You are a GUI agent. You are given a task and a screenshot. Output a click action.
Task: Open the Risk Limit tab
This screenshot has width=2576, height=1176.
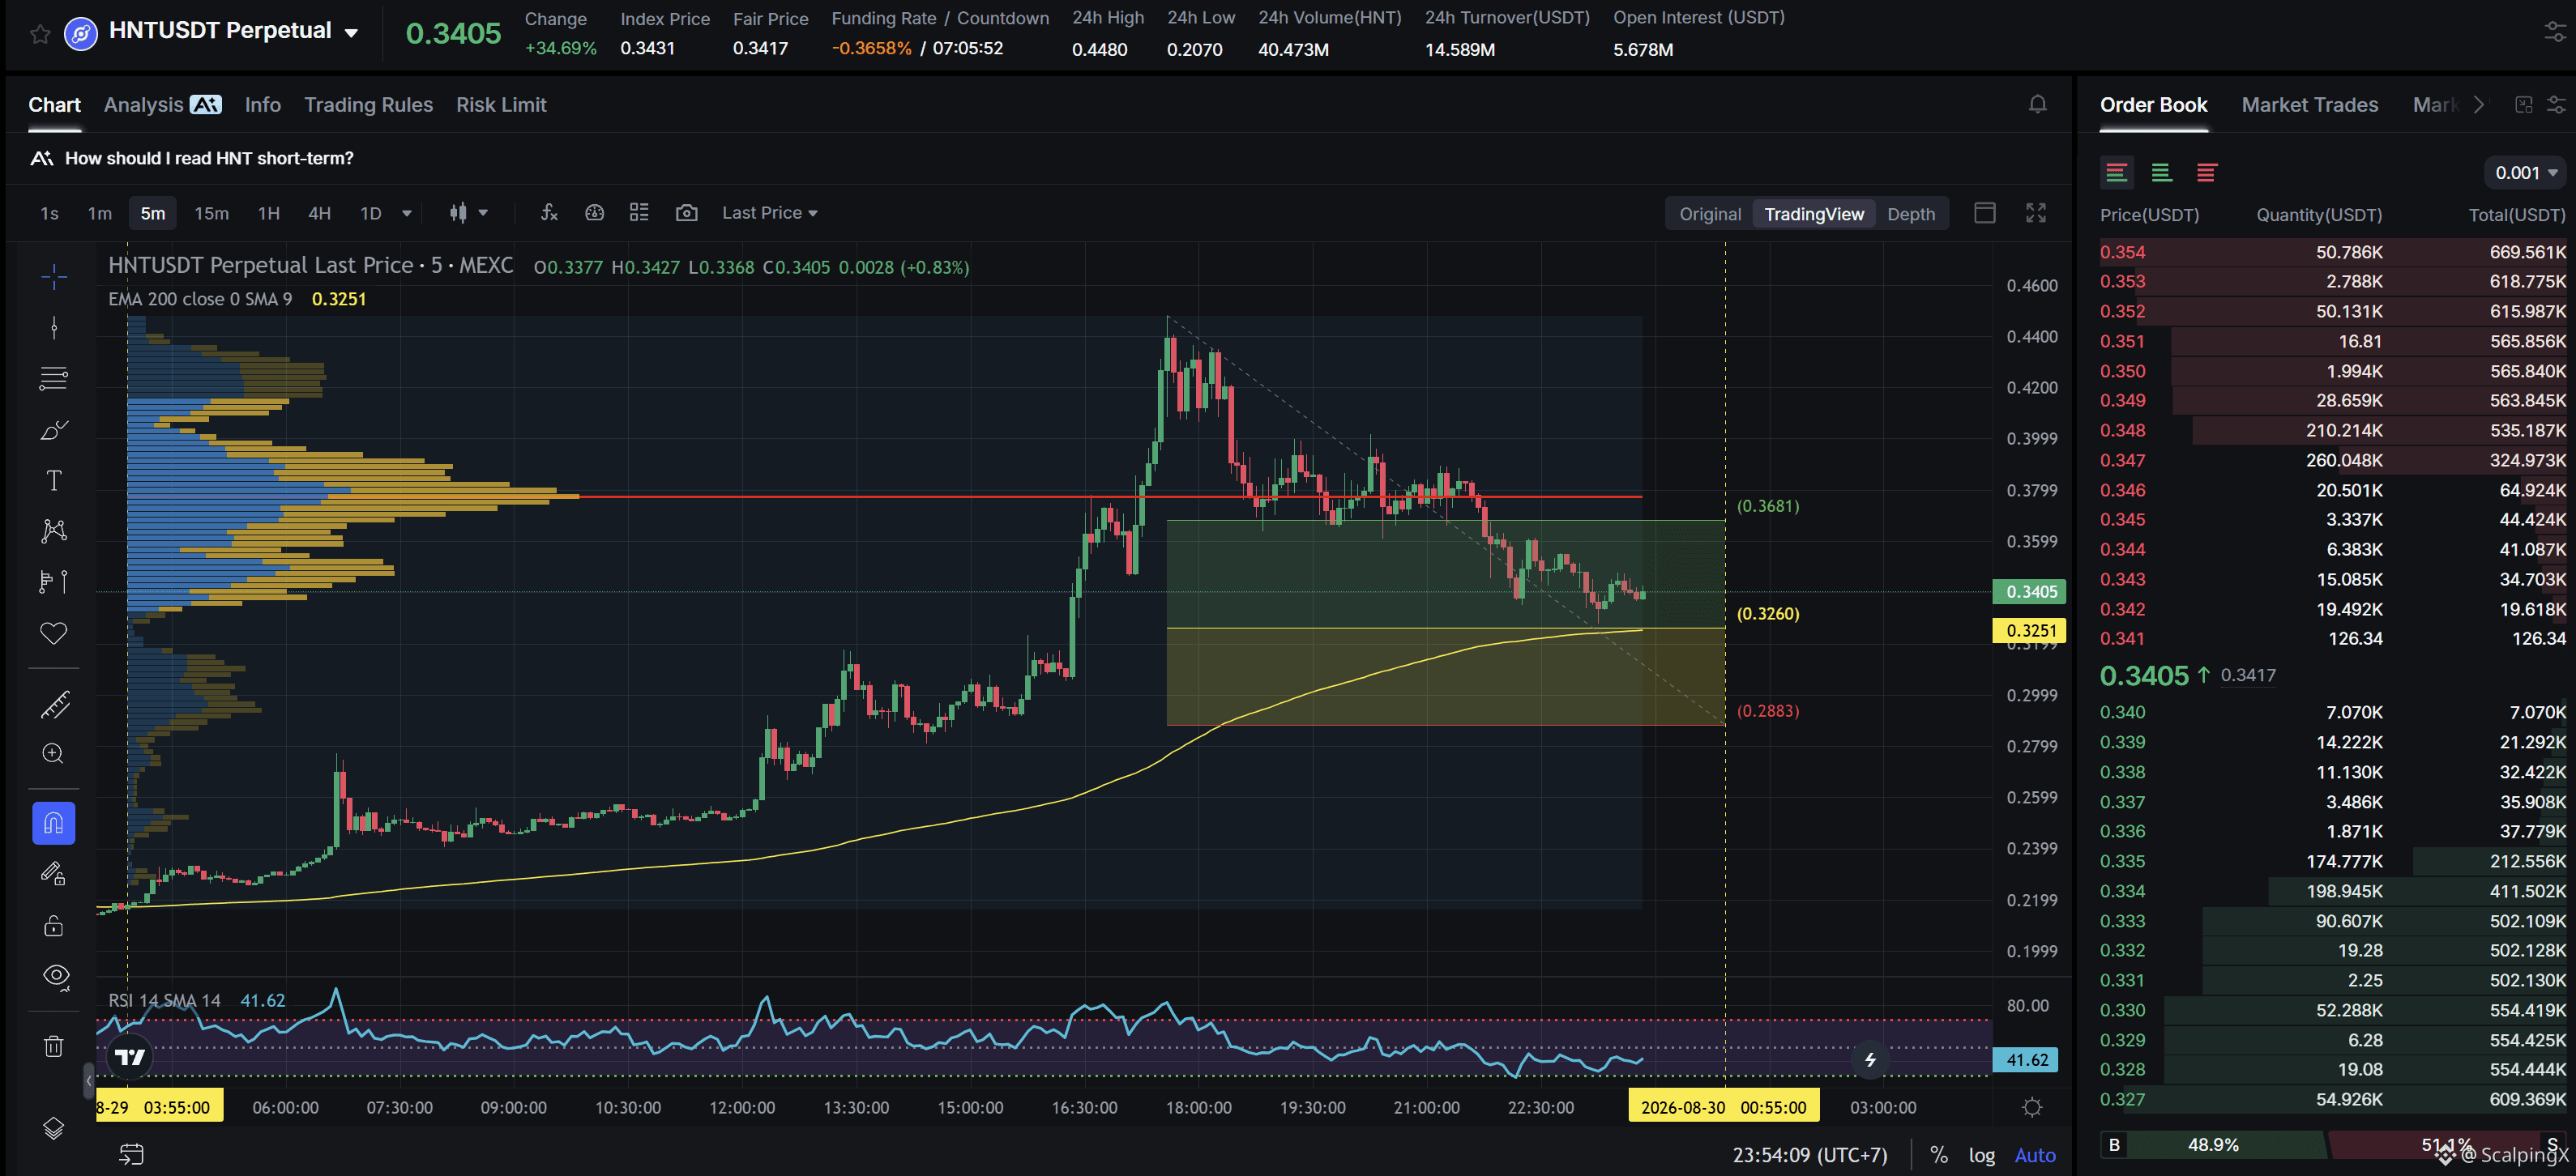[x=501, y=105]
